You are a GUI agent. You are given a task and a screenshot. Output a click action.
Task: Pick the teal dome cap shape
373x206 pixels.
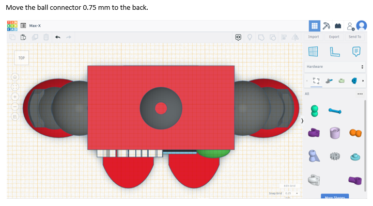pos(355,157)
